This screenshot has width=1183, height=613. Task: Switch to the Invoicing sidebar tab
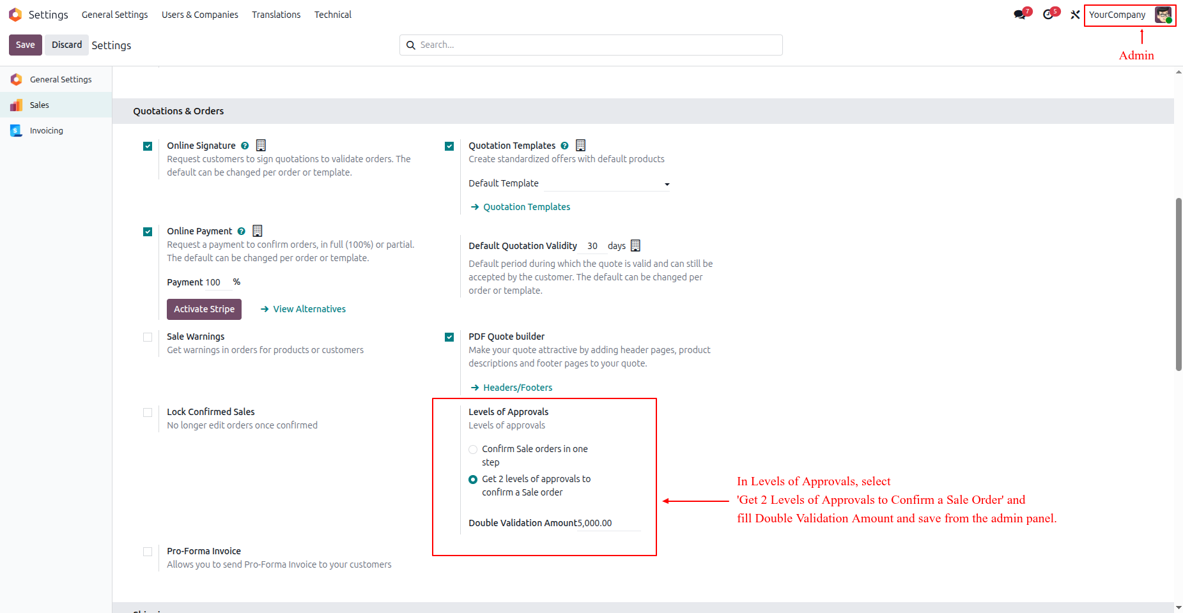coord(56,130)
